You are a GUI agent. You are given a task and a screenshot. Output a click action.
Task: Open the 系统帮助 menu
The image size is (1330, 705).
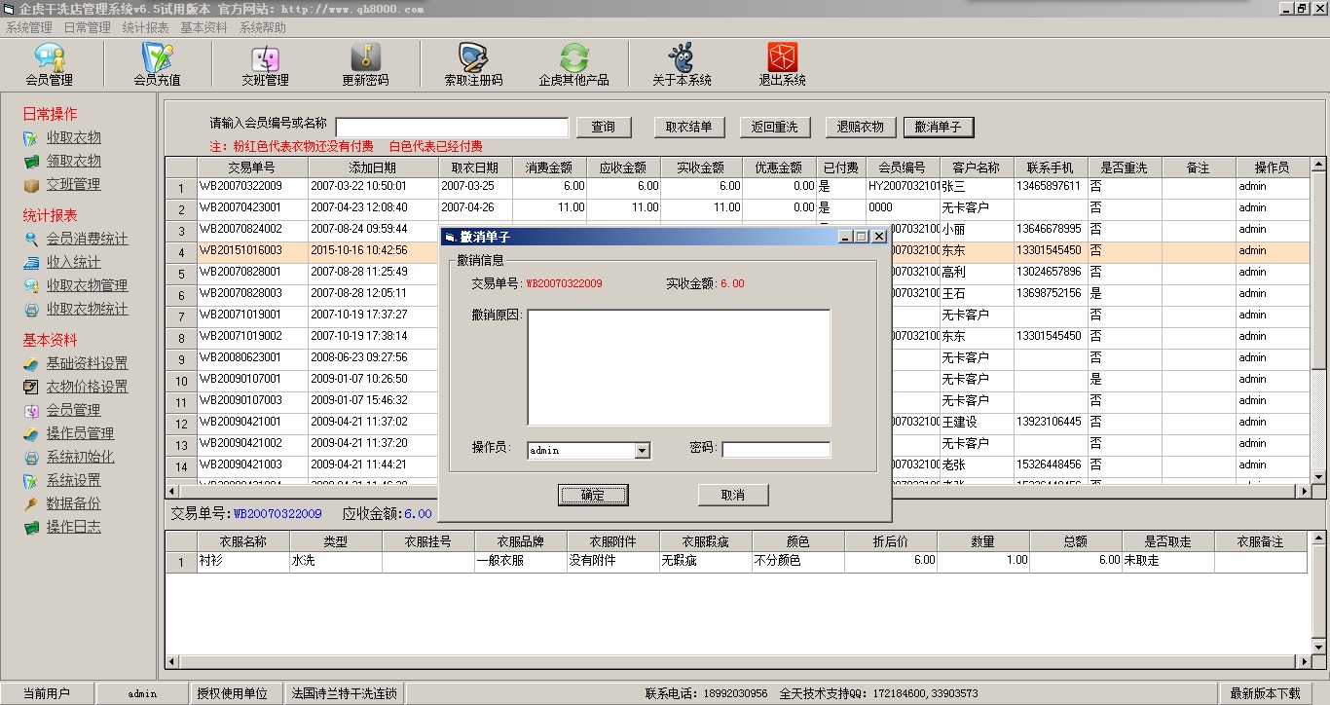pos(263,28)
